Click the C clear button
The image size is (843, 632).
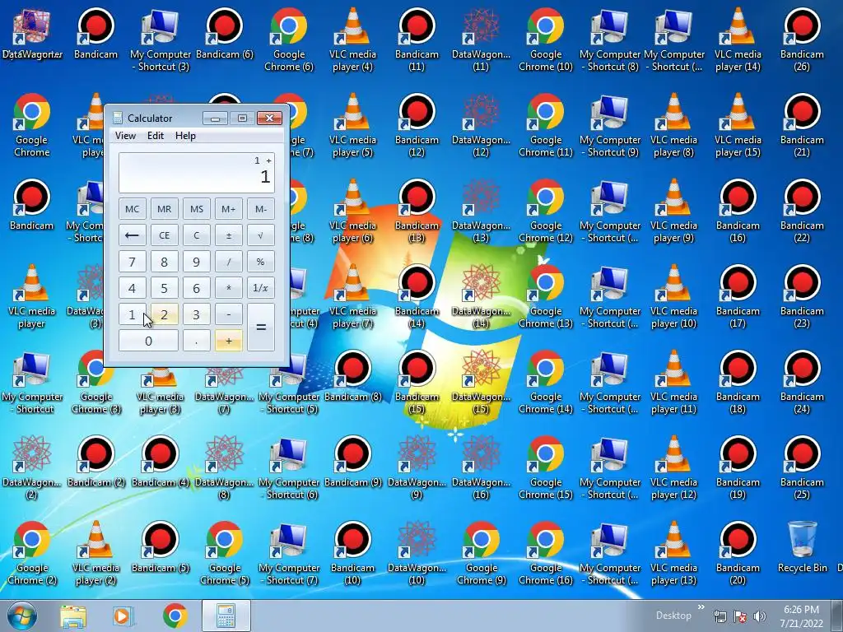pos(197,235)
